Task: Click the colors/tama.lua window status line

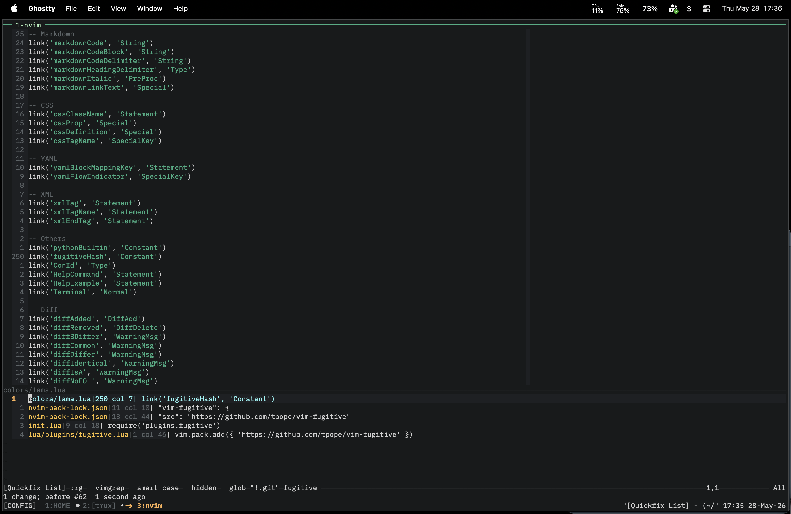Action: click(x=35, y=390)
